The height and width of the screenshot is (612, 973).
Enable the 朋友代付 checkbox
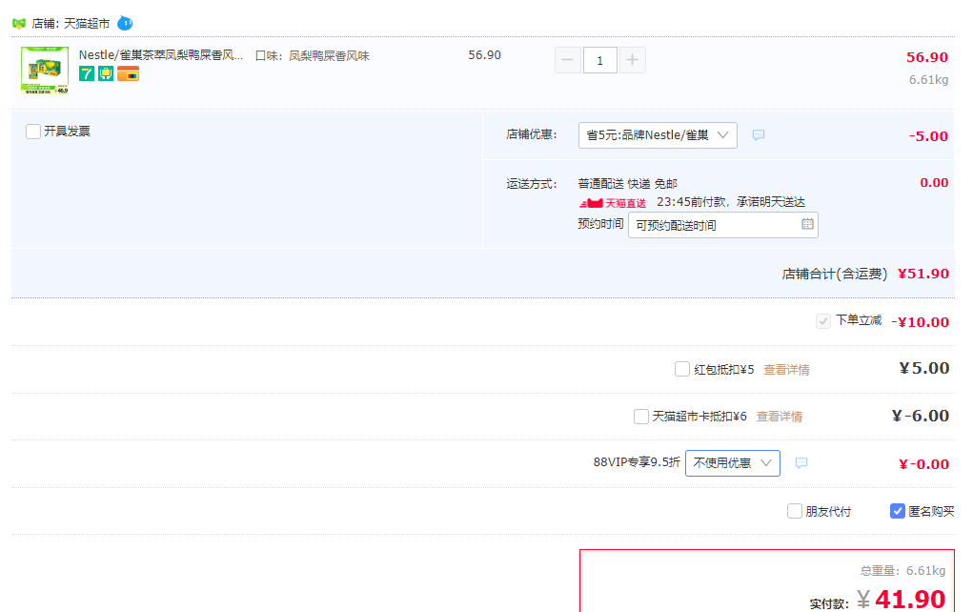pyautogui.click(x=794, y=511)
